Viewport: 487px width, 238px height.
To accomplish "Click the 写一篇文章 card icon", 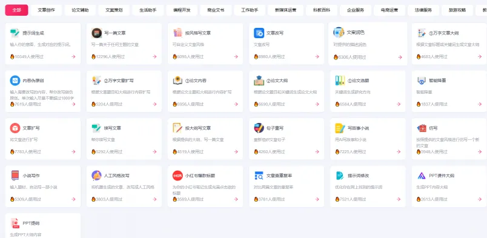I will 96,33.
